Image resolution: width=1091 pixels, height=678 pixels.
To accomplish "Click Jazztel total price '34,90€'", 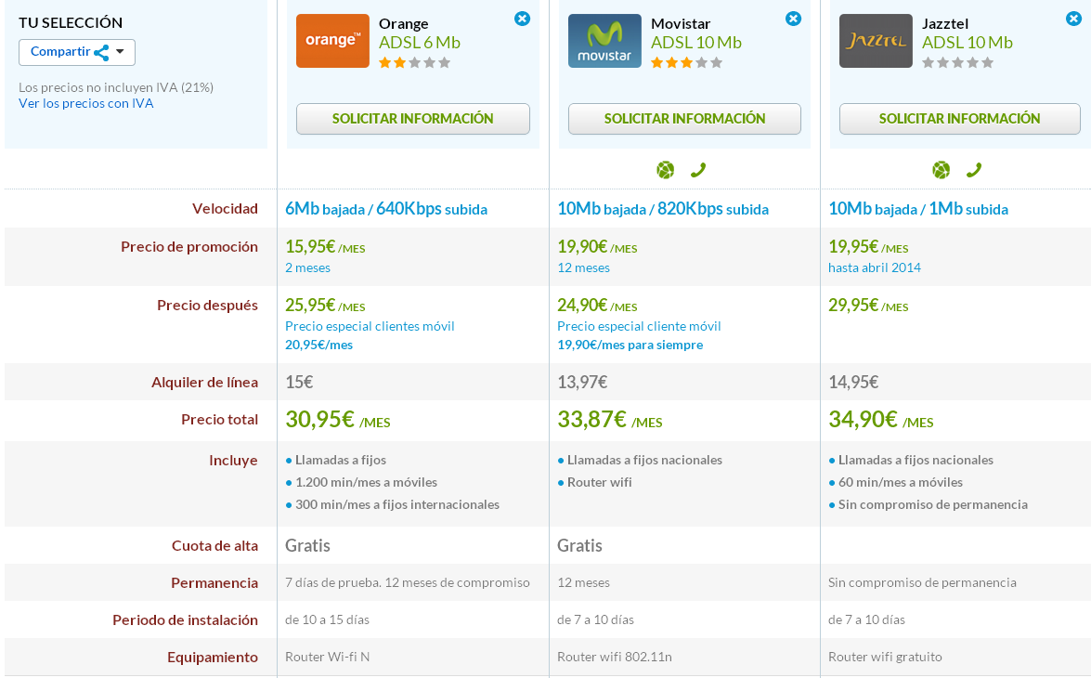I will tap(863, 419).
